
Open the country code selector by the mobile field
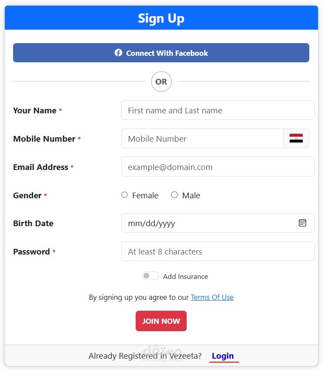[x=296, y=139]
